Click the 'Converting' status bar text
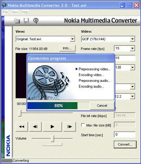This screenshot has height=164, width=141. pyautogui.click(x=21, y=160)
